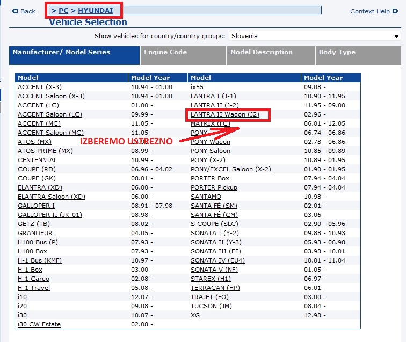
Task: Go Back using the Back link
Action: [x=28, y=11]
